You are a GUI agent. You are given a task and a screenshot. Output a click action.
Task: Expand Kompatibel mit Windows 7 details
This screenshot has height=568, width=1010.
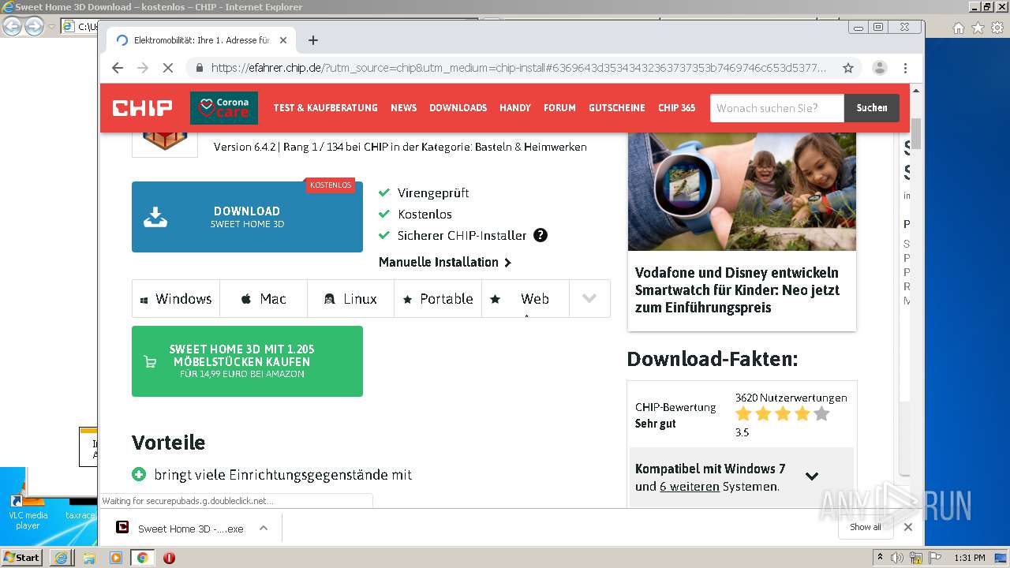(812, 476)
